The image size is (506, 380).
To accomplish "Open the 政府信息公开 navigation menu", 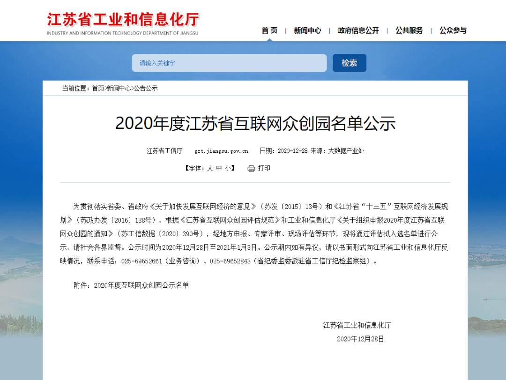I will [x=358, y=30].
